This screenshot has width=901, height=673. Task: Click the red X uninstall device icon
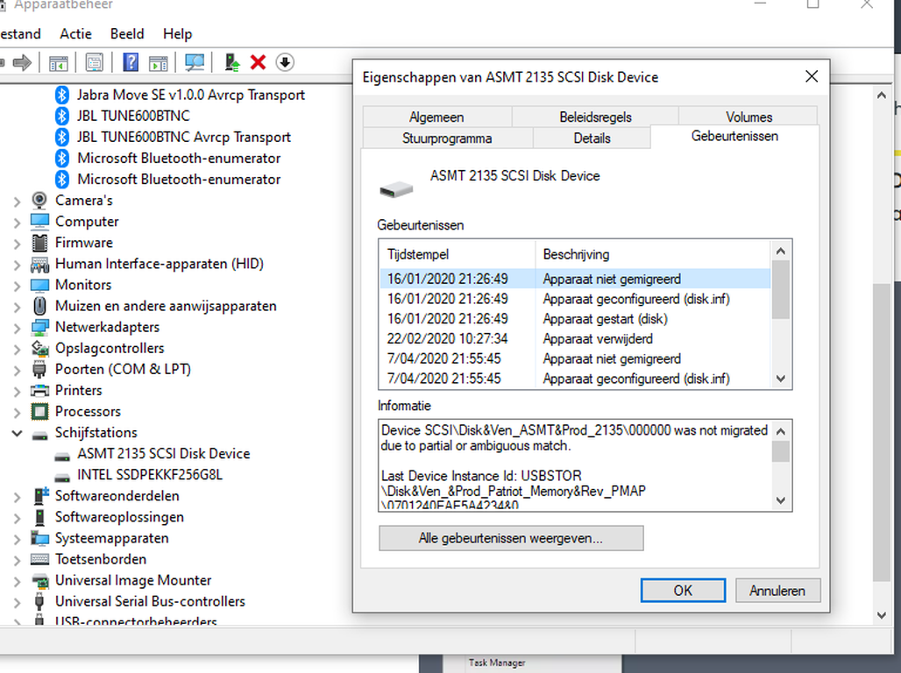[x=258, y=62]
